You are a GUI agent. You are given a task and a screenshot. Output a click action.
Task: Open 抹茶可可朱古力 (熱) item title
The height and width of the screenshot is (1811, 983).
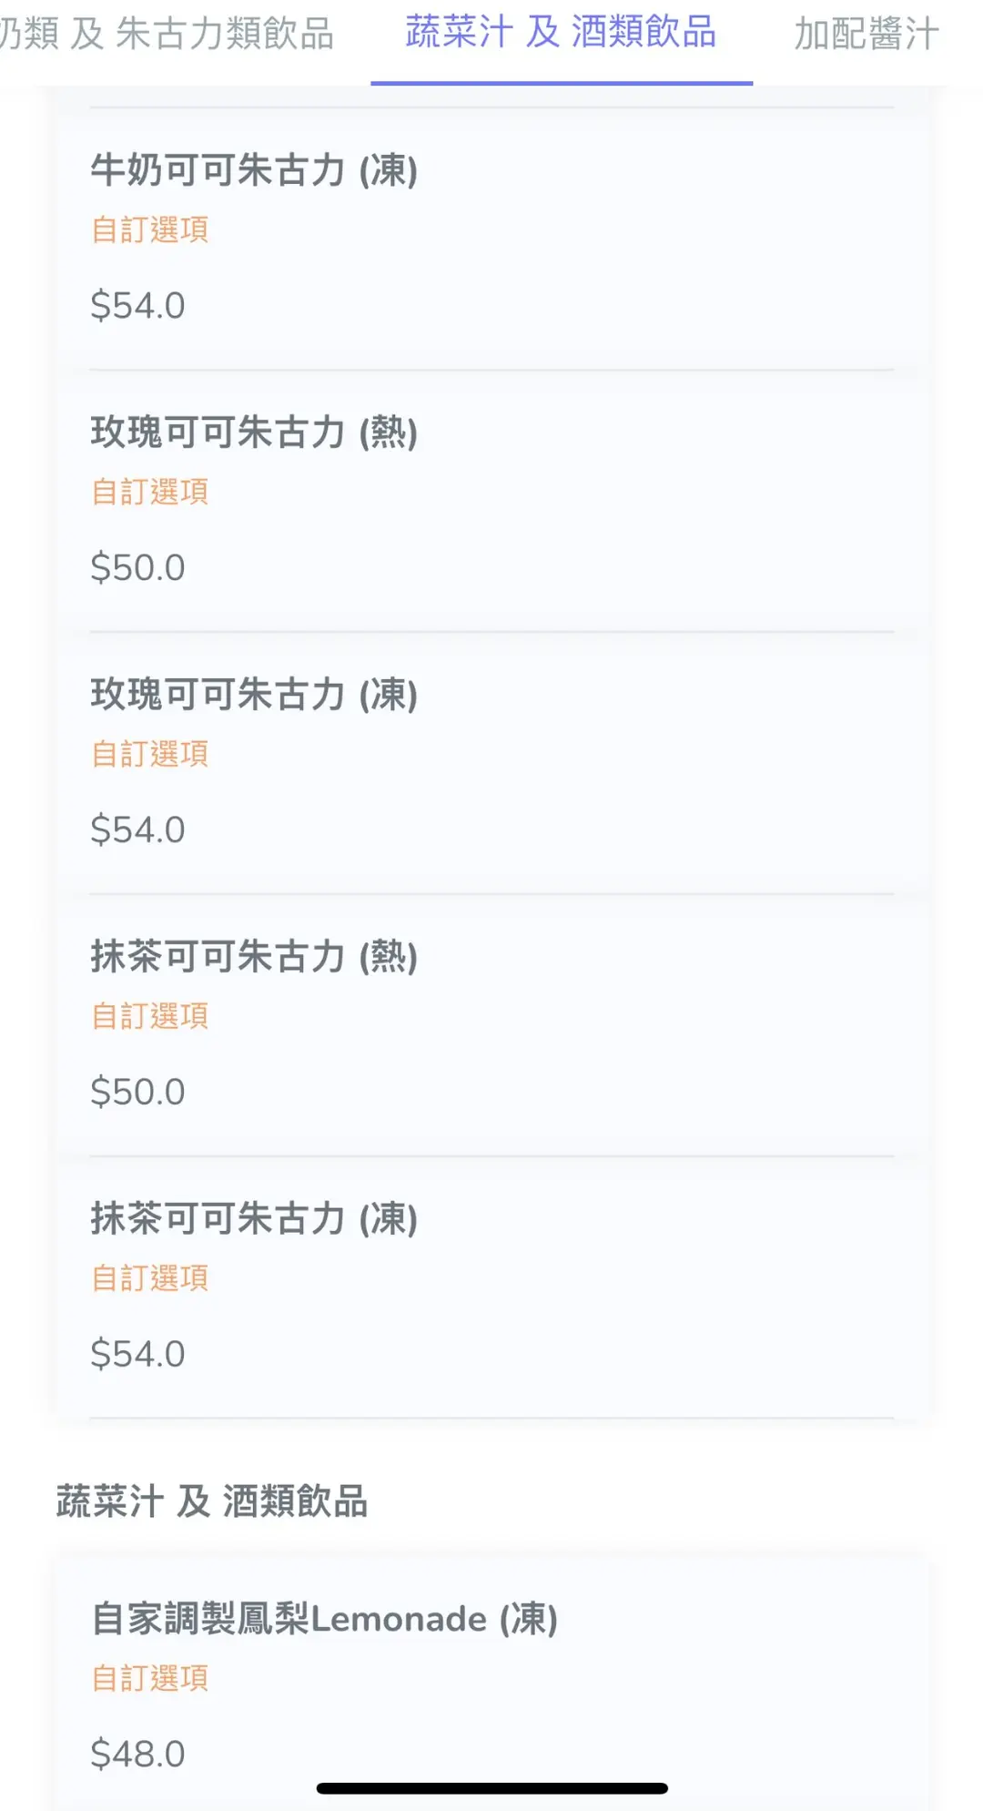[254, 957]
